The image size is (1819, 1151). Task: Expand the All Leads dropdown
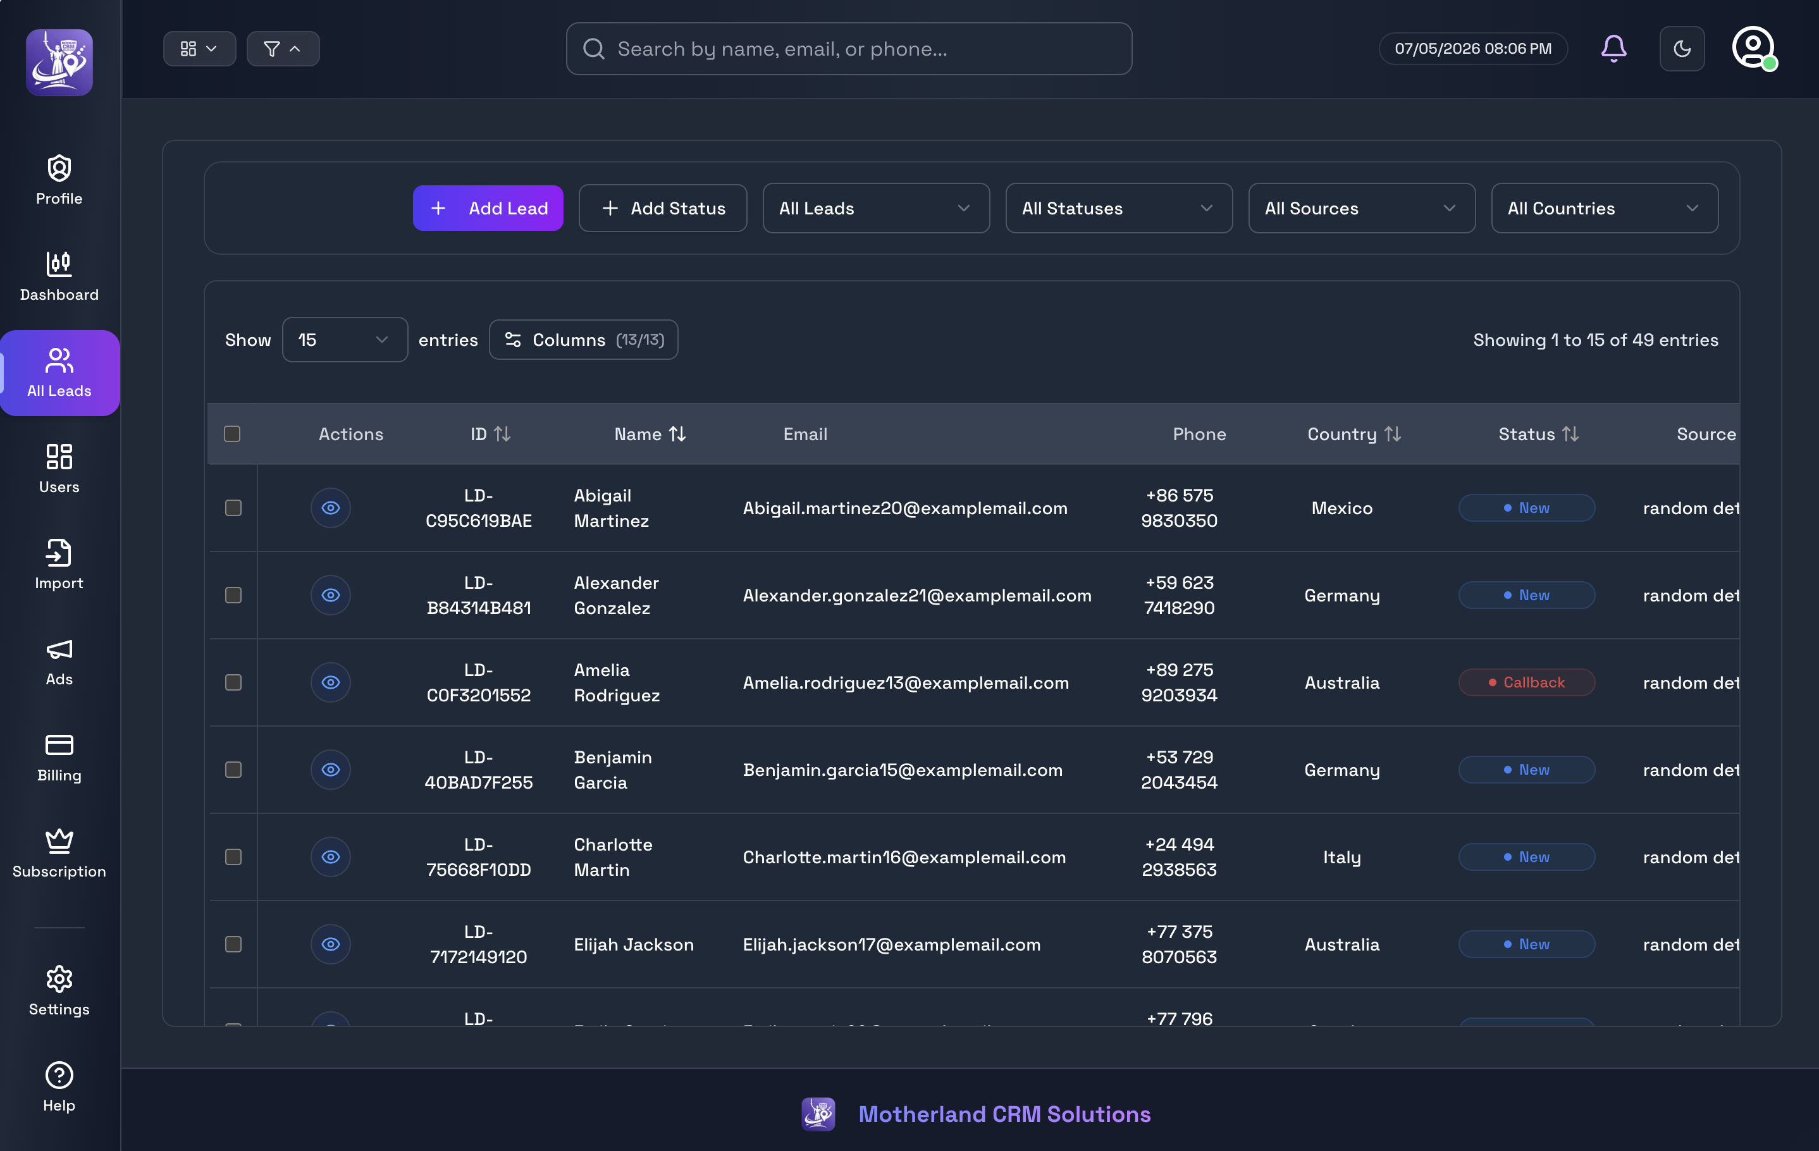tap(875, 207)
